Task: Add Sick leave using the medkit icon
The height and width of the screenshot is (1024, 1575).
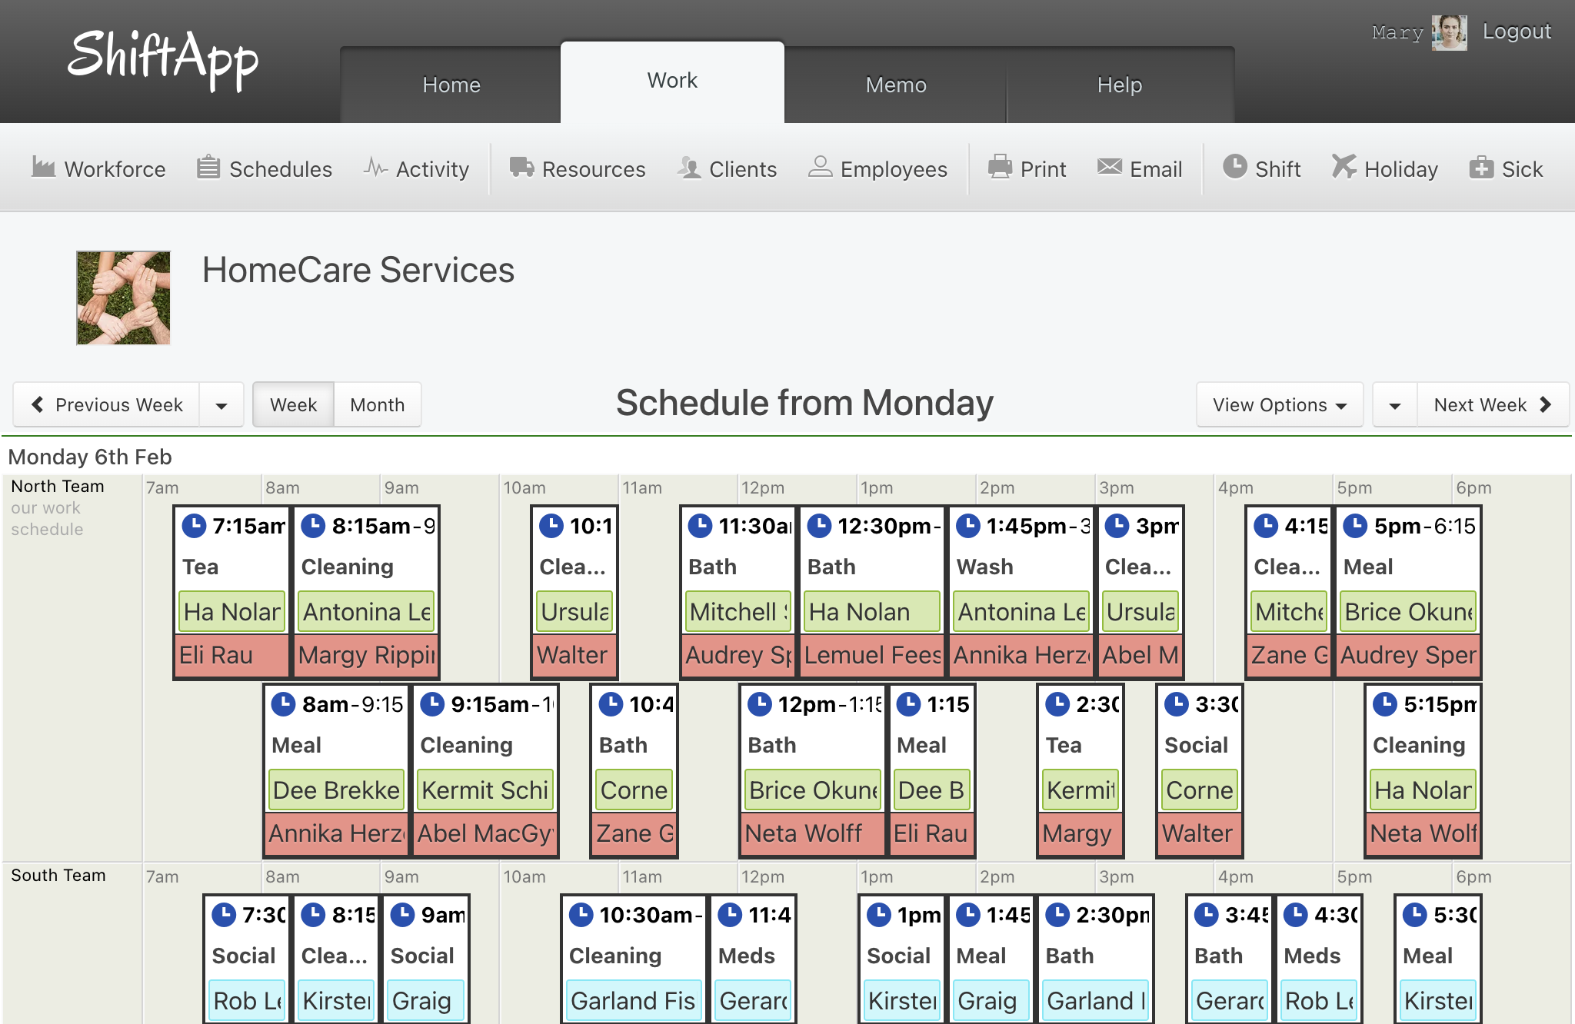Action: [x=1481, y=167]
